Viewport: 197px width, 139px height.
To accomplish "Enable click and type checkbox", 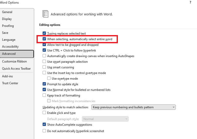I will [x=44, y=113].
